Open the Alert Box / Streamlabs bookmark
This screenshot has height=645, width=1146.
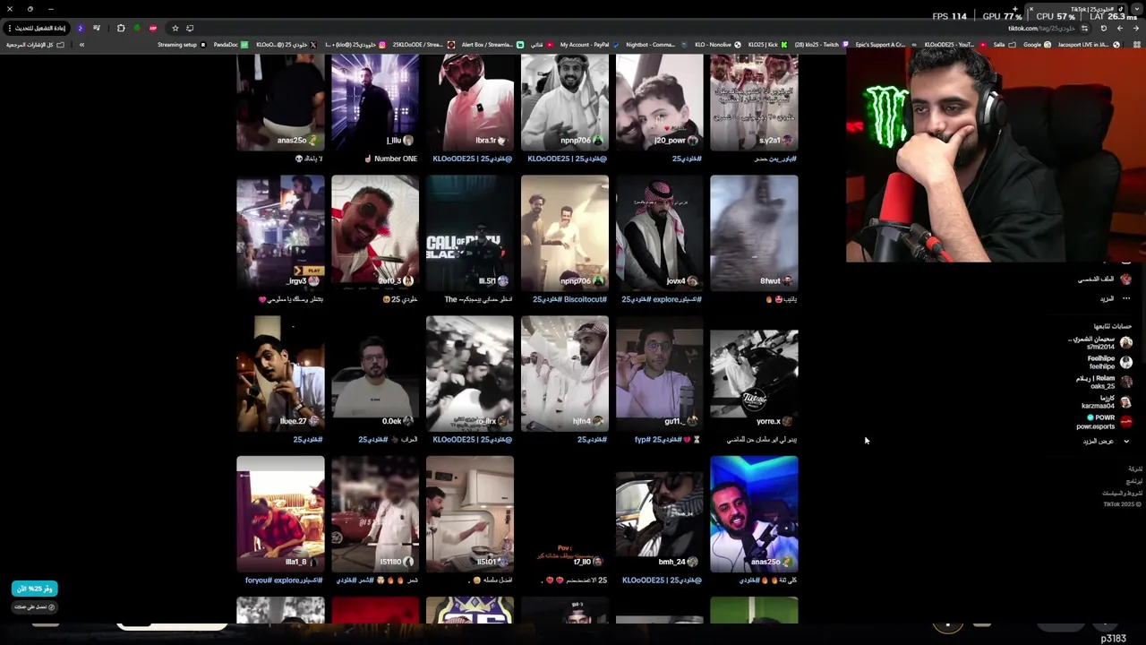pos(492,45)
